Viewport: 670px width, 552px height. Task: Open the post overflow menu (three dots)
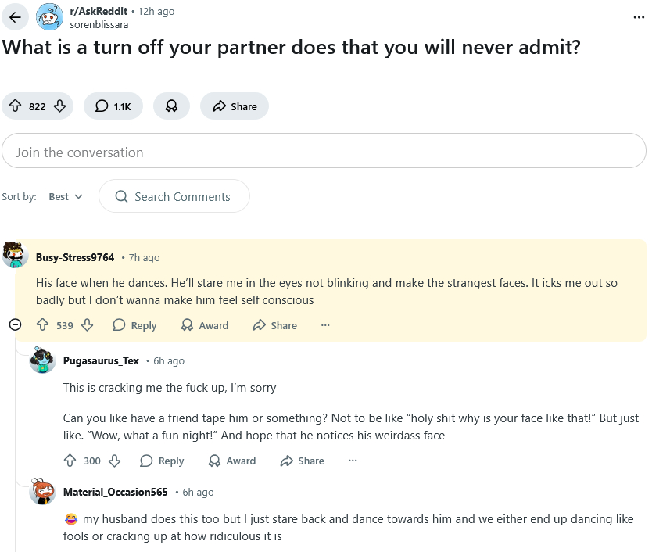click(x=640, y=17)
